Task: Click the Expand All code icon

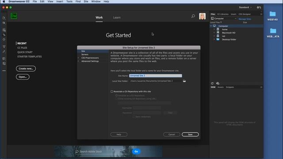Action: [4, 46]
